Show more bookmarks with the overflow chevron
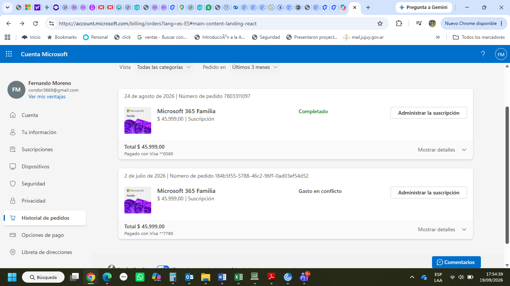 438,37
